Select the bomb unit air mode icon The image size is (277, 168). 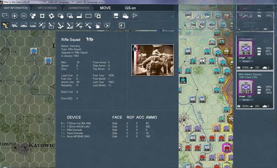[x=52, y=26]
